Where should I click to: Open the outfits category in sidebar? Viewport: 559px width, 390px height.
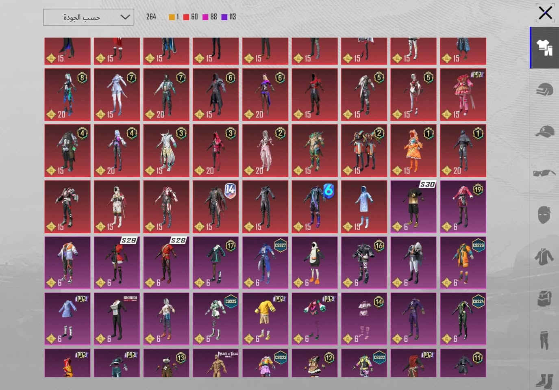544,48
